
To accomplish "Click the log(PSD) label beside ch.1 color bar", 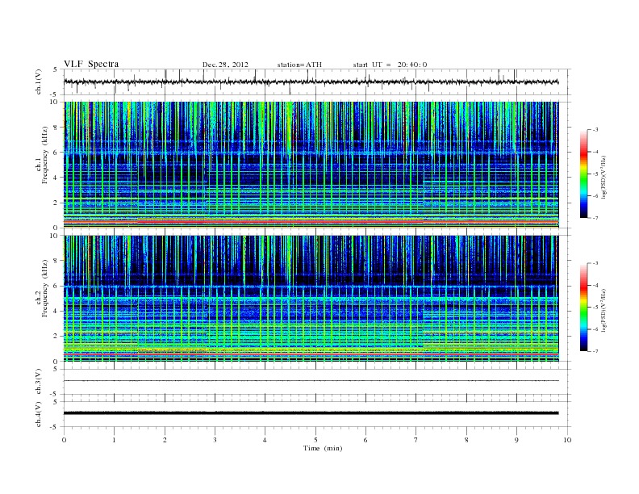I will (x=604, y=177).
